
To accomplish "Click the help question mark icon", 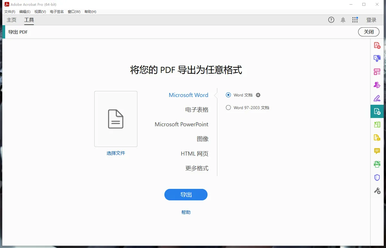I will coord(331,20).
